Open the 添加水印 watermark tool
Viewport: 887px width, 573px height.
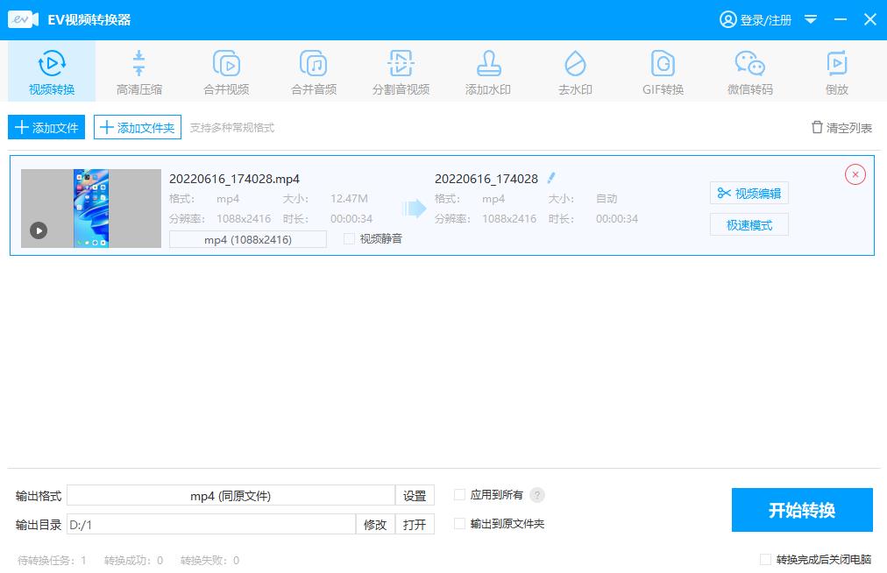pyautogui.click(x=487, y=70)
